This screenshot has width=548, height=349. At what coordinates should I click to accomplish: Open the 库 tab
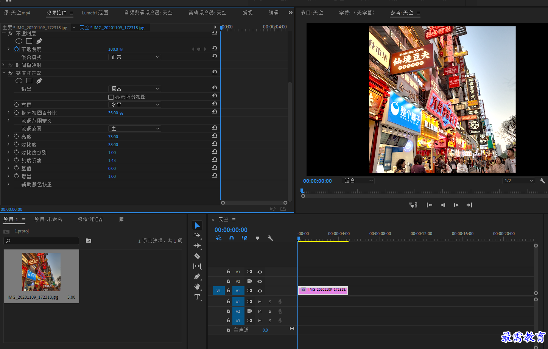(x=121, y=219)
